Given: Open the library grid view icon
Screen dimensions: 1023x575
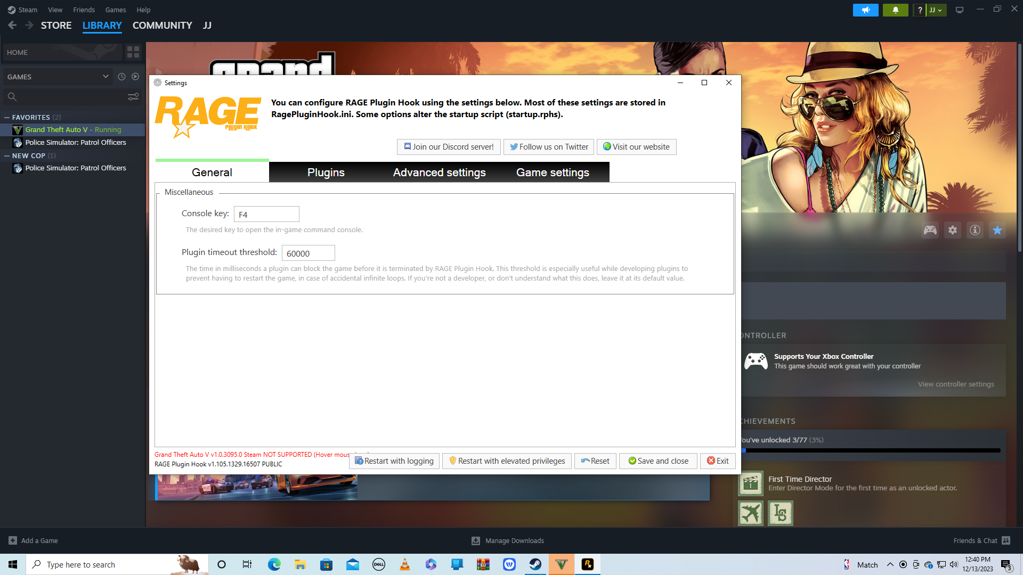Looking at the screenshot, I should pos(133,52).
